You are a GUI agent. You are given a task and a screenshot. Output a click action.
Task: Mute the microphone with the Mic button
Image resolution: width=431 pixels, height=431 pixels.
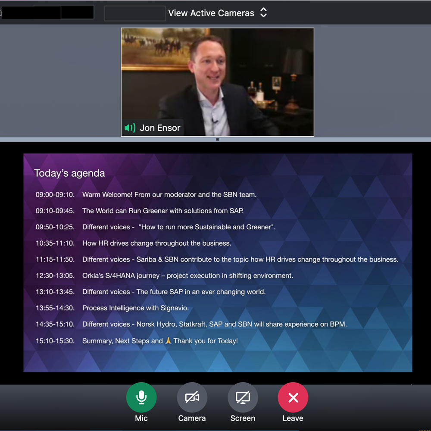141,397
